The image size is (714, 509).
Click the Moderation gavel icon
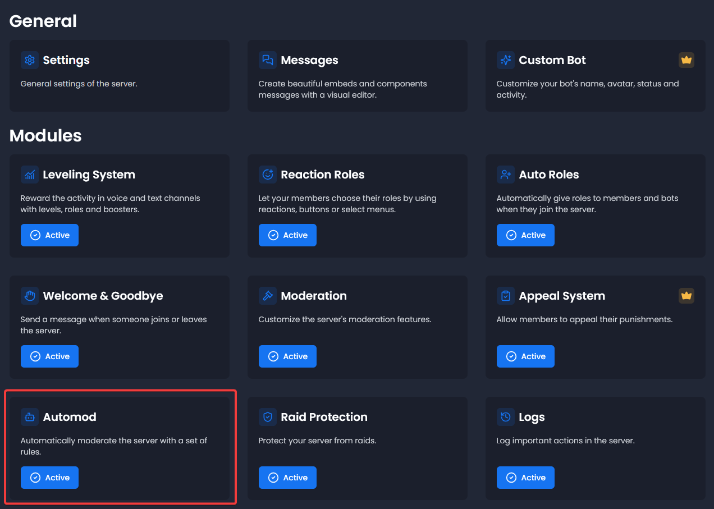tap(267, 296)
